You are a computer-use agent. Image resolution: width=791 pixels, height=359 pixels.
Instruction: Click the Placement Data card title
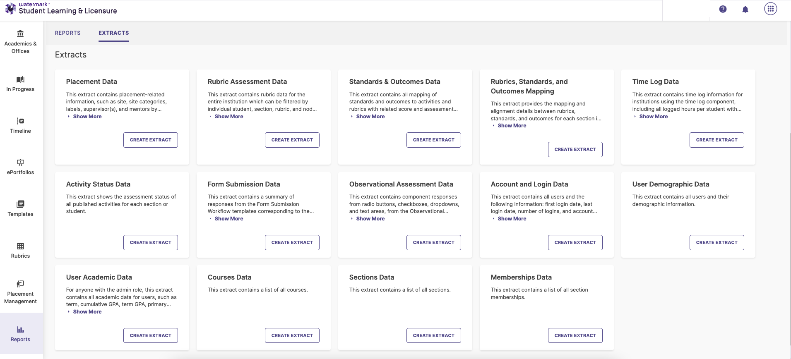pyautogui.click(x=91, y=82)
